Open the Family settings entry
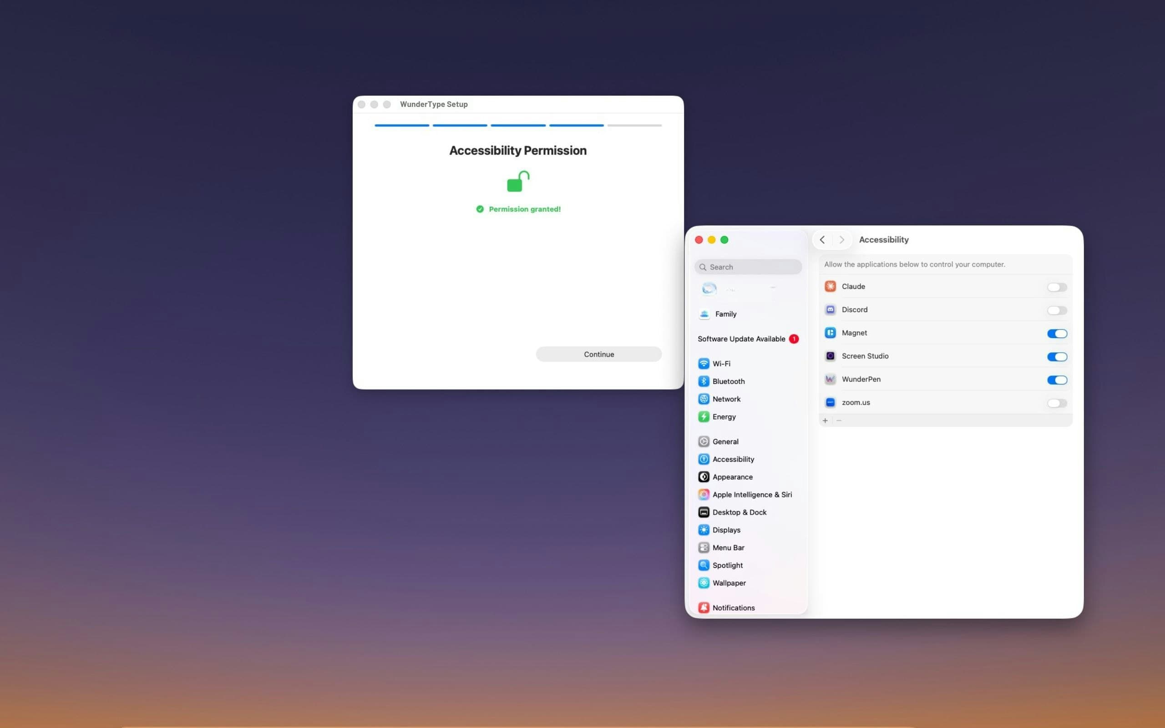This screenshot has height=728, width=1165. click(x=725, y=313)
